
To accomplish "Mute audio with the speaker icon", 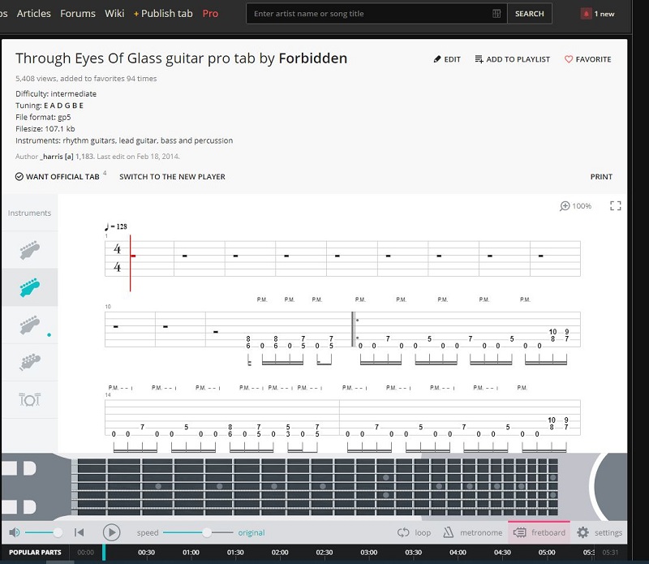I will [14, 532].
